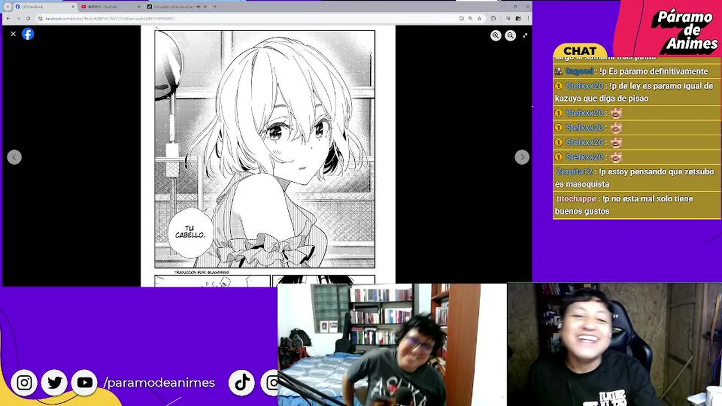Click Zerpita12's chat message

tap(636, 178)
